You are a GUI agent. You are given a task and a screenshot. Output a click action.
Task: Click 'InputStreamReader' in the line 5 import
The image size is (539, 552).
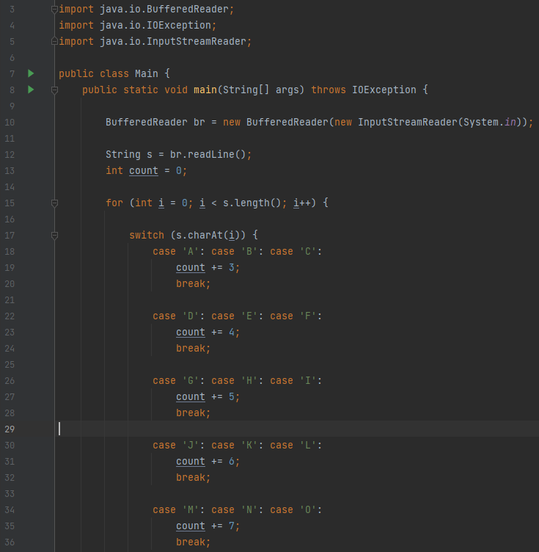pos(197,42)
